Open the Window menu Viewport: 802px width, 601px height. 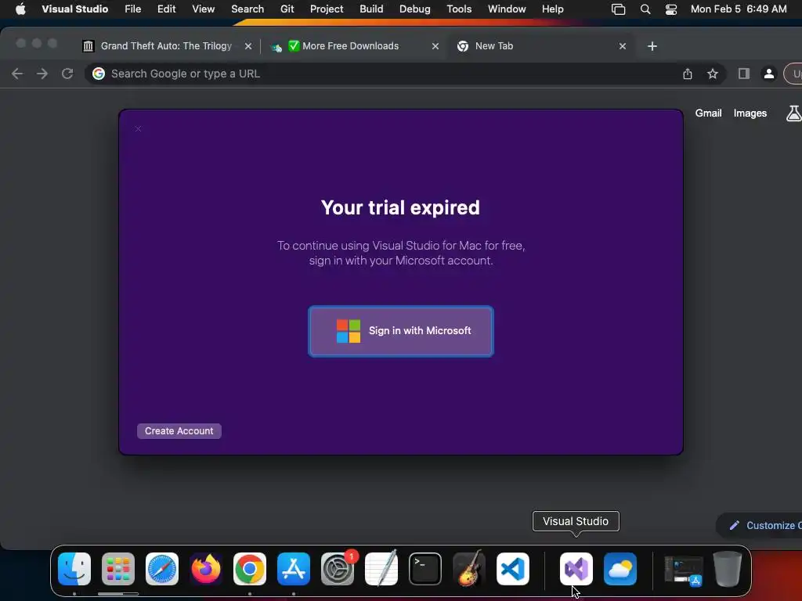point(507,9)
